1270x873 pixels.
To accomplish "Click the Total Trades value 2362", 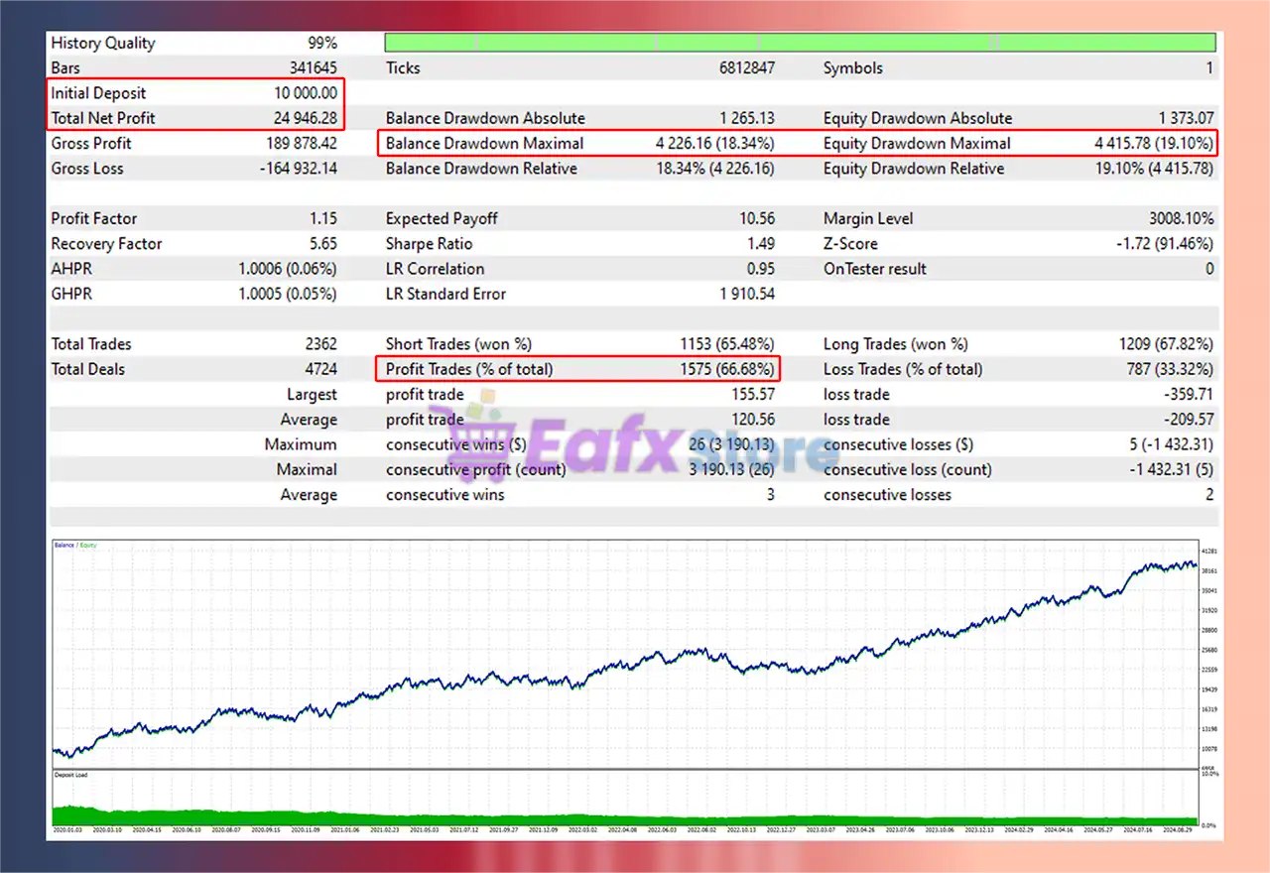I will [x=320, y=344].
